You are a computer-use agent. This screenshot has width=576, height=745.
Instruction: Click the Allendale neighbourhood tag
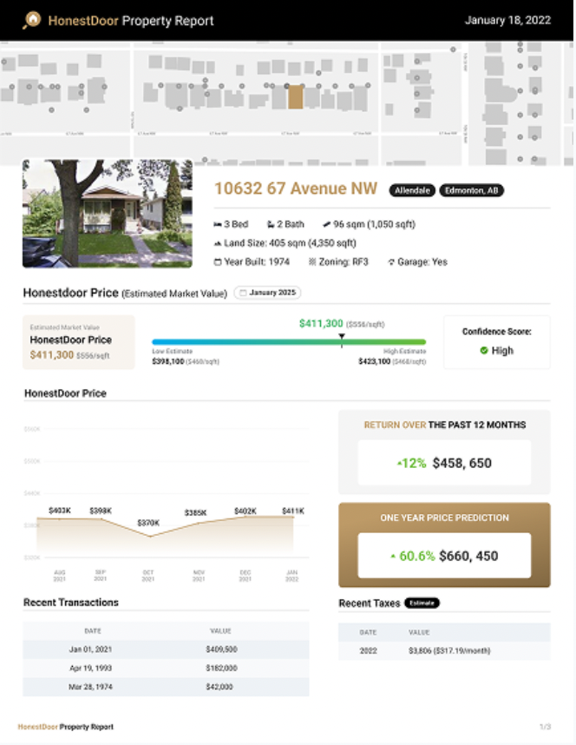(x=412, y=190)
